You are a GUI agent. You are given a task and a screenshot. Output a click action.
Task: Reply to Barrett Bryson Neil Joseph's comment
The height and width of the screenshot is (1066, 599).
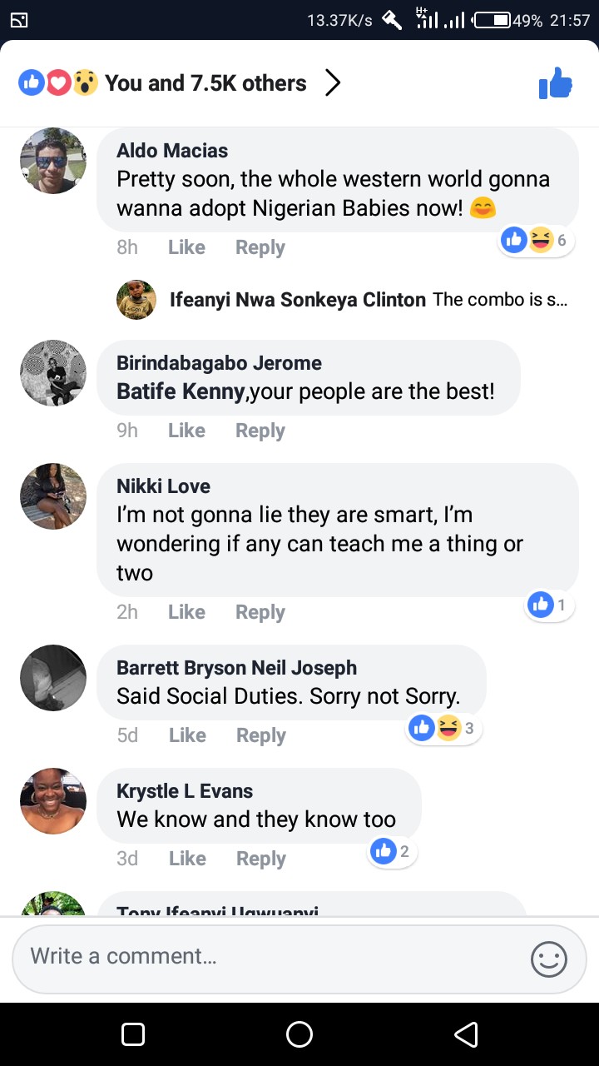point(260,735)
